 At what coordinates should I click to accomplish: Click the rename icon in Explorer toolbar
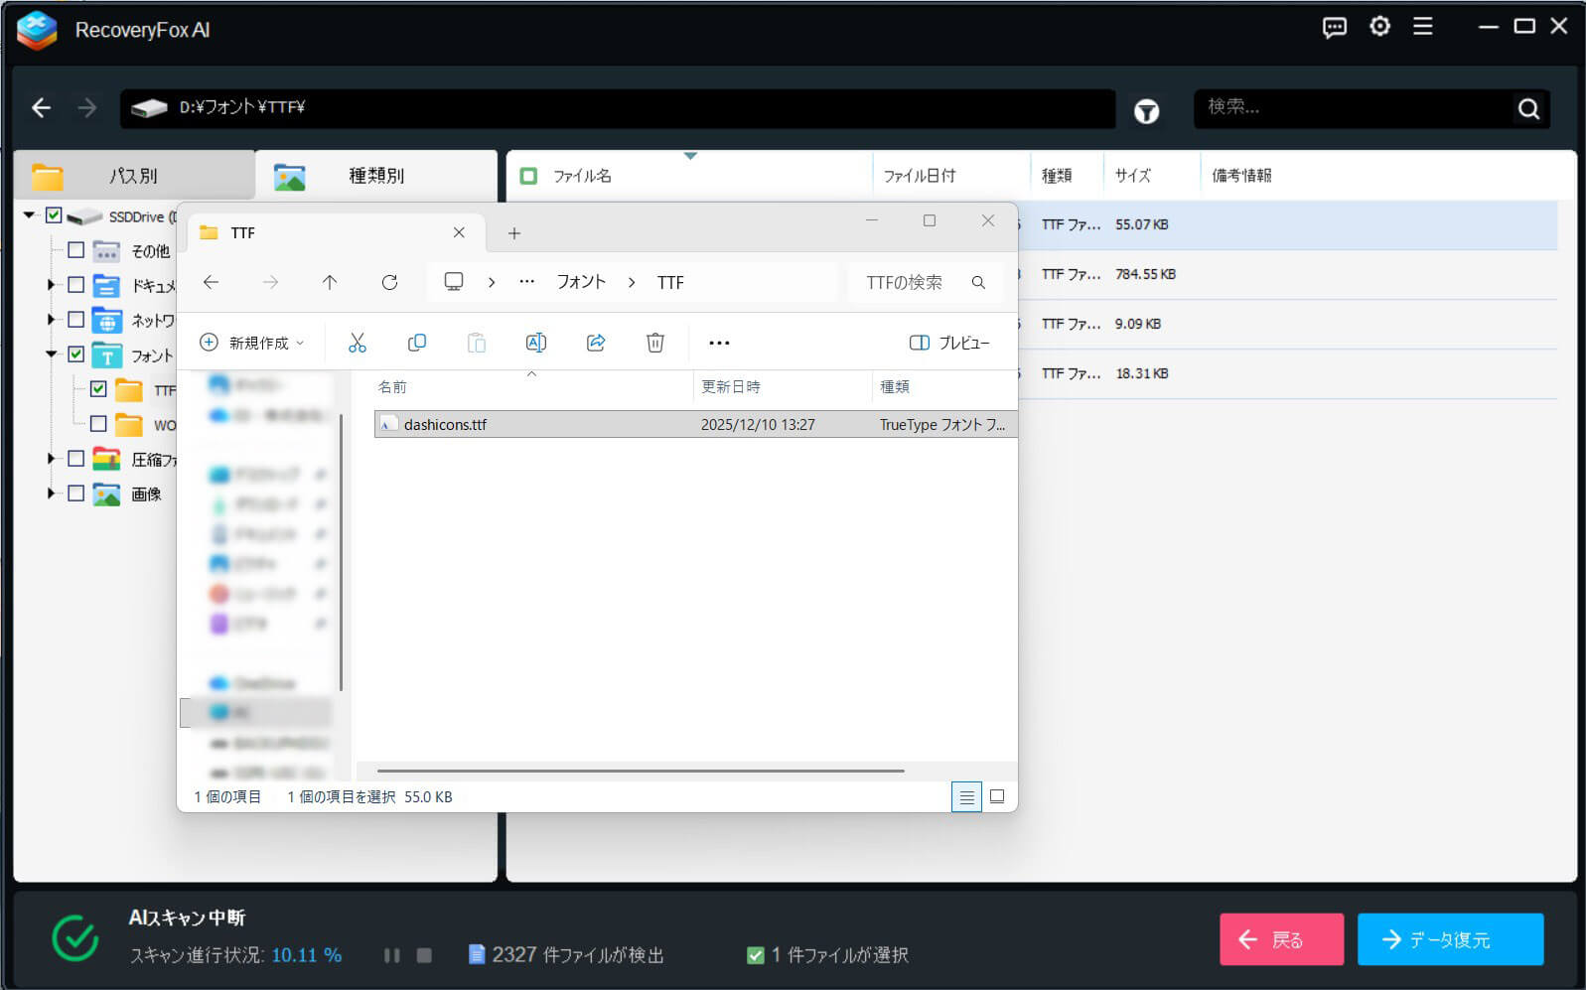point(536,343)
